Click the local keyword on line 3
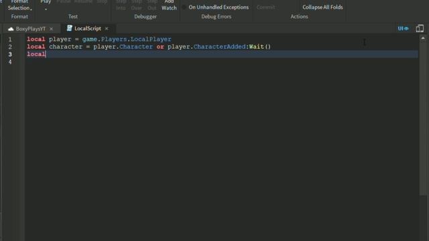The height and width of the screenshot is (241, 429). coord(36,54)
